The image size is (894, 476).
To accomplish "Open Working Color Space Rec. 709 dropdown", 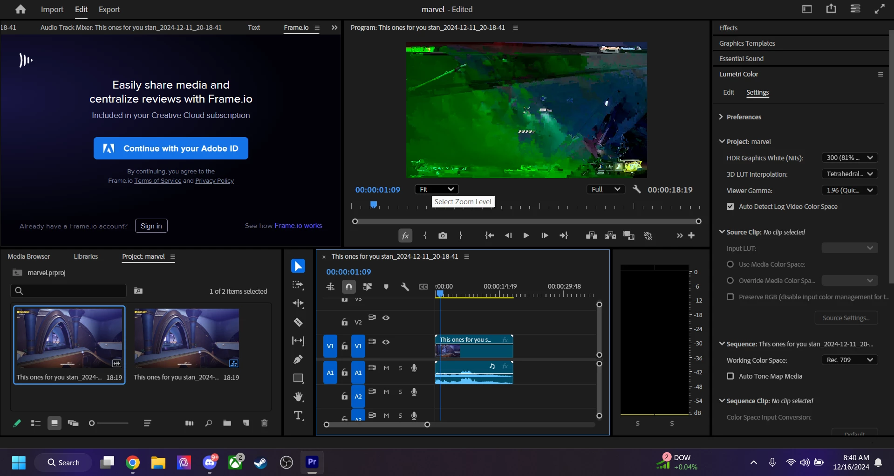I will pos(849,360).
